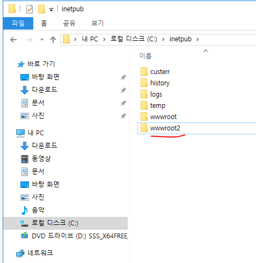Image resolution: width=256 pixels, height=263 pixels.
Task: Open 음악 in navigation pane
Action: [x=38, y=210]
